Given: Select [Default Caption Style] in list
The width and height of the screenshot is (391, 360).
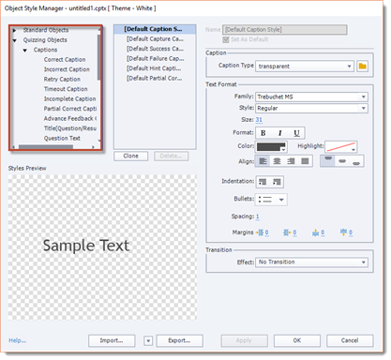Looking at the screenshot, I should [x=155, y=29].
